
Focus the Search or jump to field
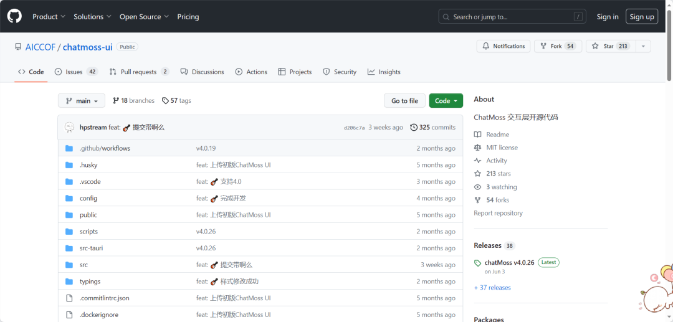click(513, 17)
